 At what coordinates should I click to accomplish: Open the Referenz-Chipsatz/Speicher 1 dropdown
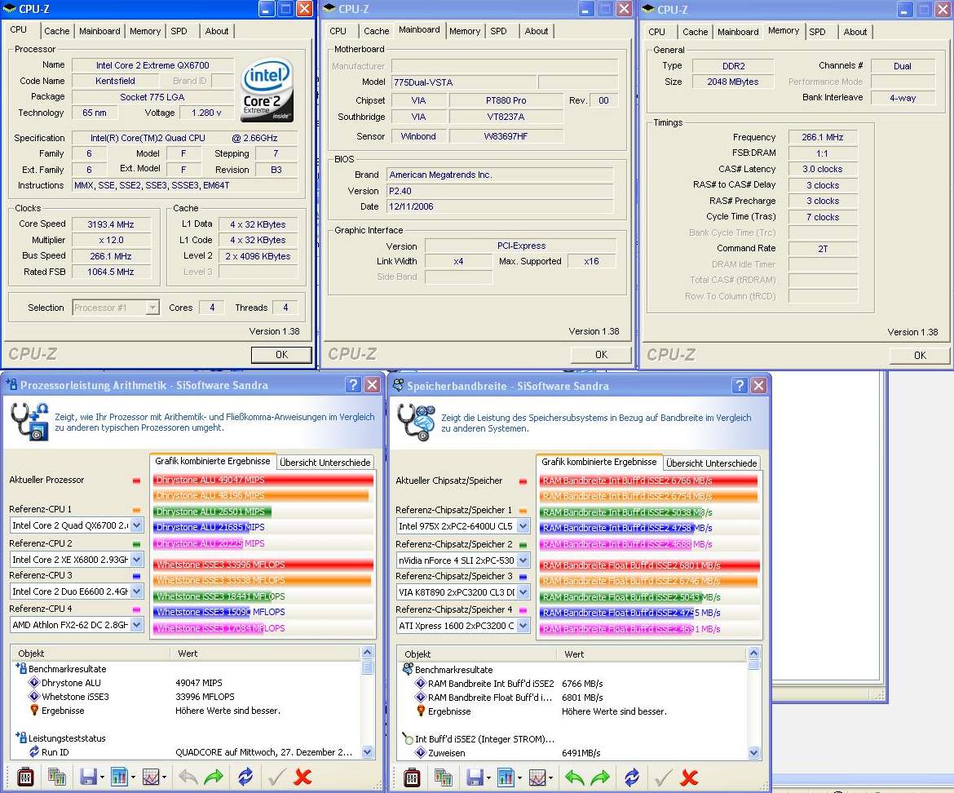point(523,526)
